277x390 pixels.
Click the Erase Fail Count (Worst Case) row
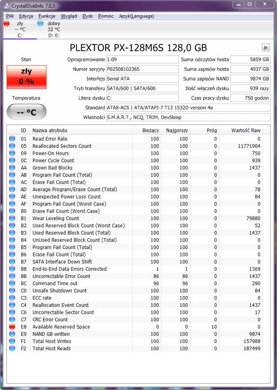pyautogui.click(x=135, y=211)
